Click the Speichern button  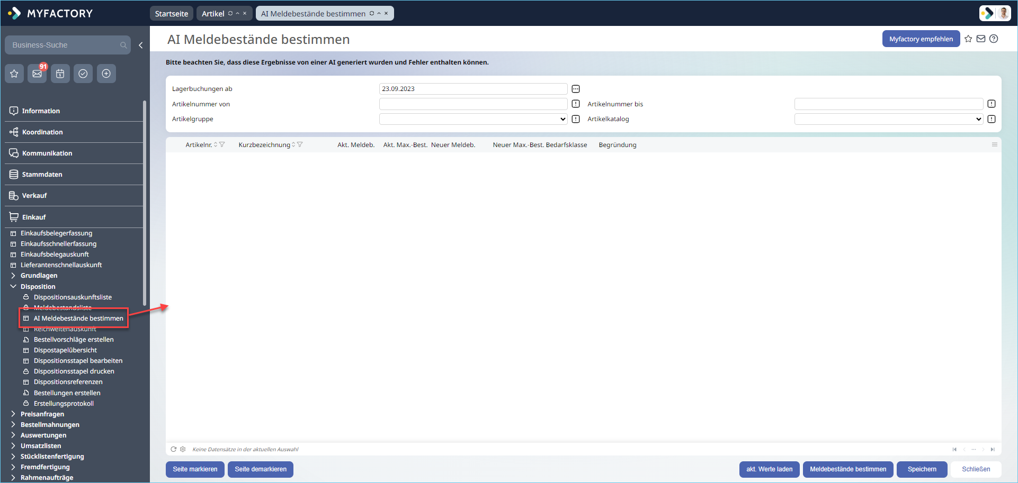(922, 469)
